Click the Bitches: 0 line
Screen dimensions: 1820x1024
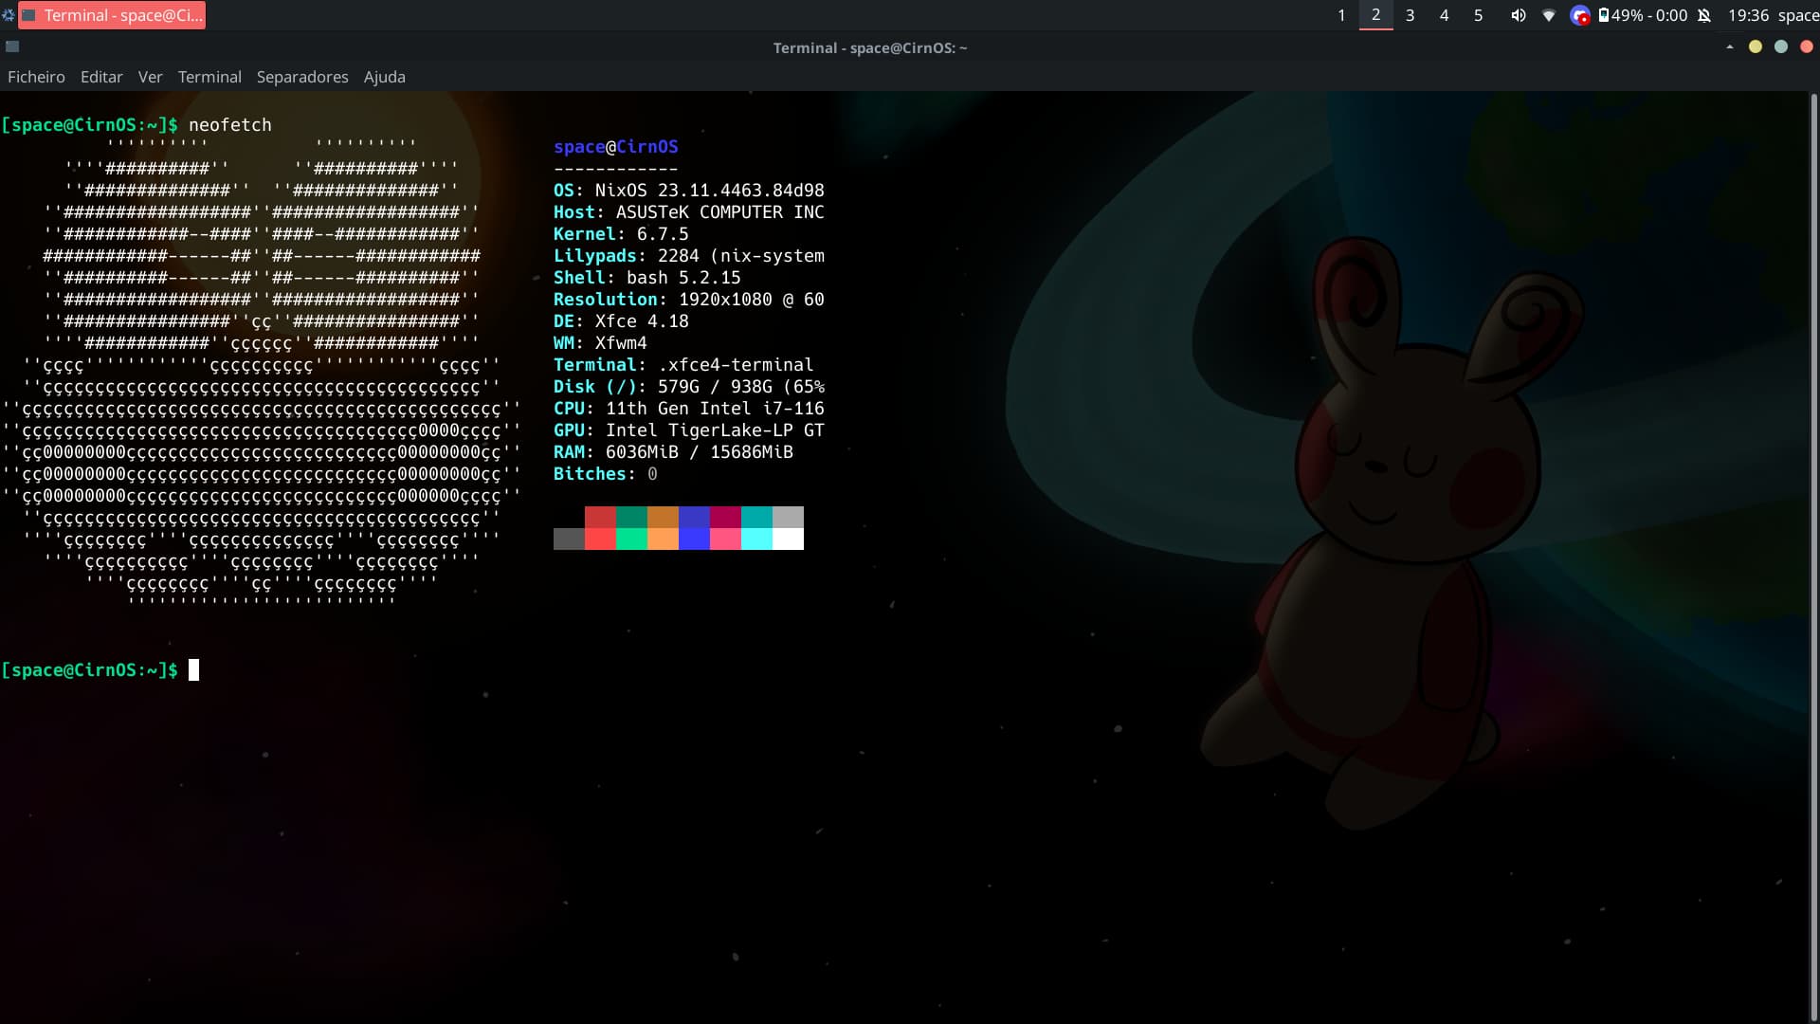(x=605, y=474)
